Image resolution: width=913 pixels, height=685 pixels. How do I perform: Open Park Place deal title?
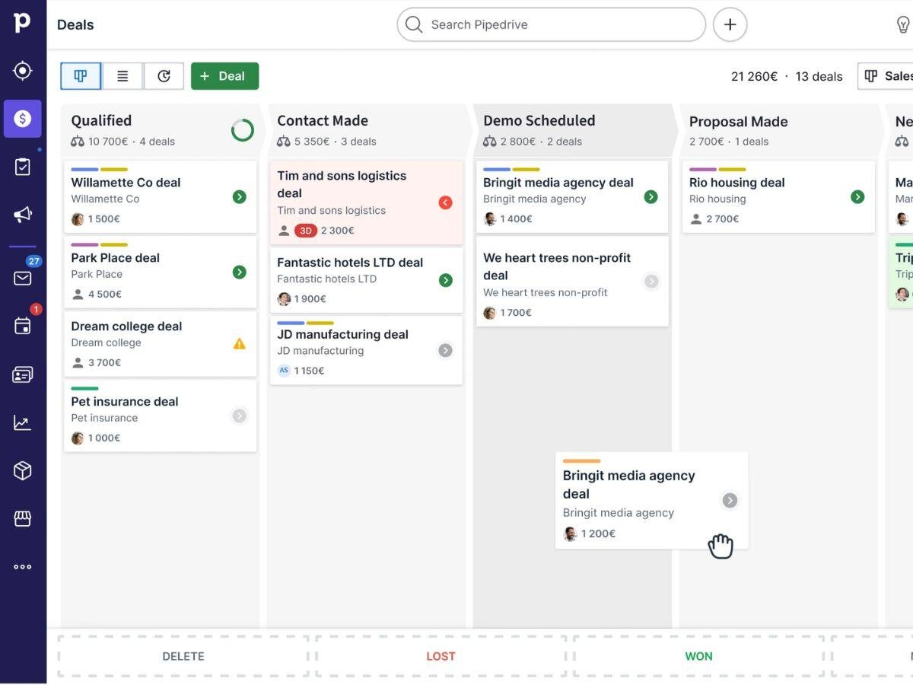116,258
